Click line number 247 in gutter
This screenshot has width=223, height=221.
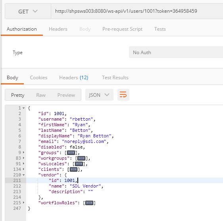point(17,208)
